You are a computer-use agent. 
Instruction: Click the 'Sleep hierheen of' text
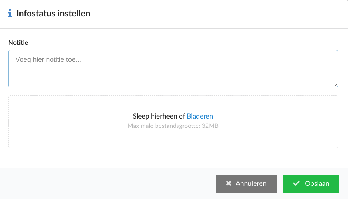point(159,116)
